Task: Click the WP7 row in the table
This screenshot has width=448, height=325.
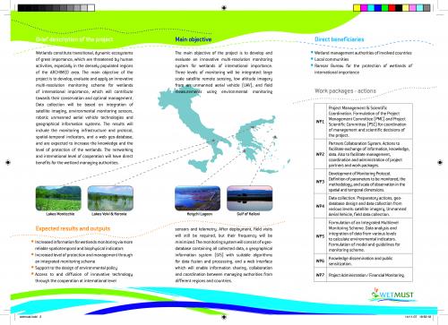Action: [363, 275]
